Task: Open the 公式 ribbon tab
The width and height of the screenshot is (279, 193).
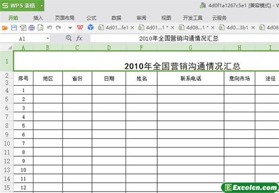Action: click(x=91, y=18)
